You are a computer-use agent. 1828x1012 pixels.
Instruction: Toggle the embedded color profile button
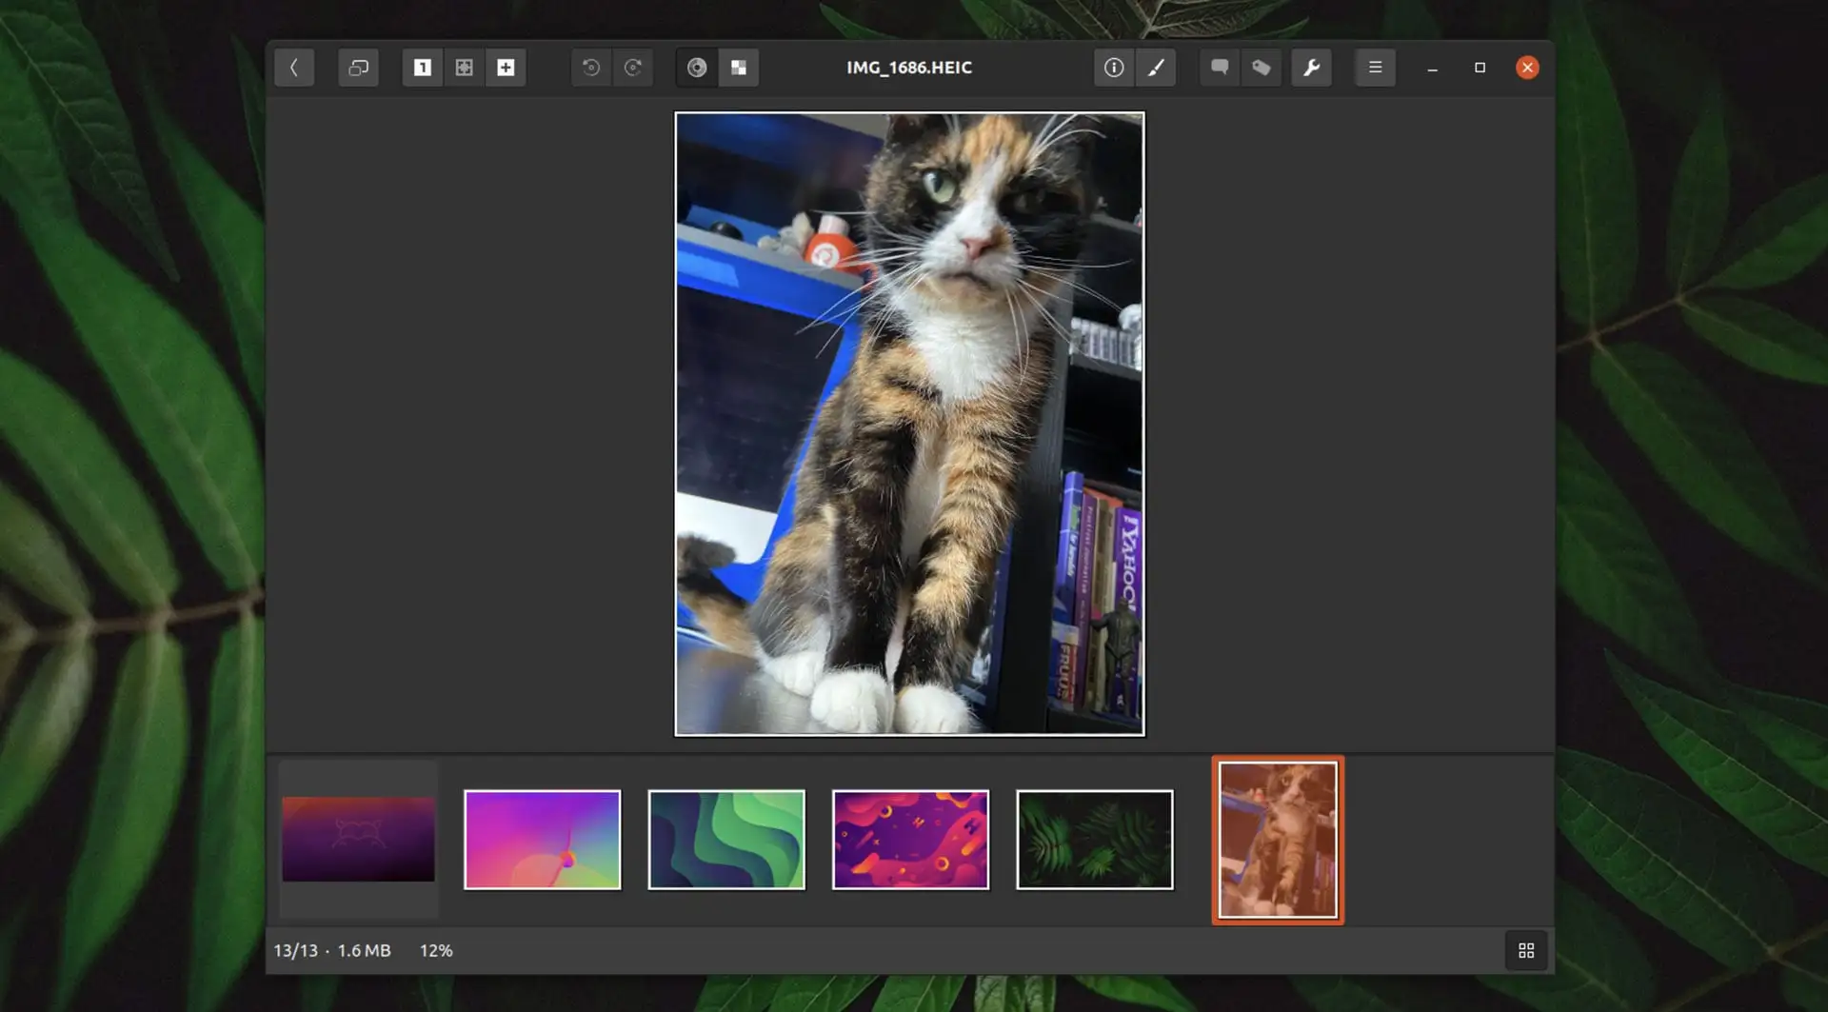[697, 68]
